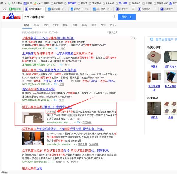Expand dropdown arrow next to 上海逸度文具有限公司
Screen dimensions: 177x174
tap(57, 65)
